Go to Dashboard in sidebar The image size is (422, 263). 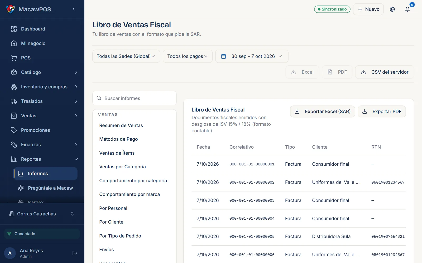coord(42,29)
